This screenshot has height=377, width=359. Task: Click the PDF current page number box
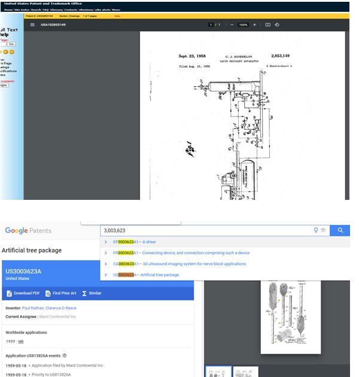[x=211, y=25]
